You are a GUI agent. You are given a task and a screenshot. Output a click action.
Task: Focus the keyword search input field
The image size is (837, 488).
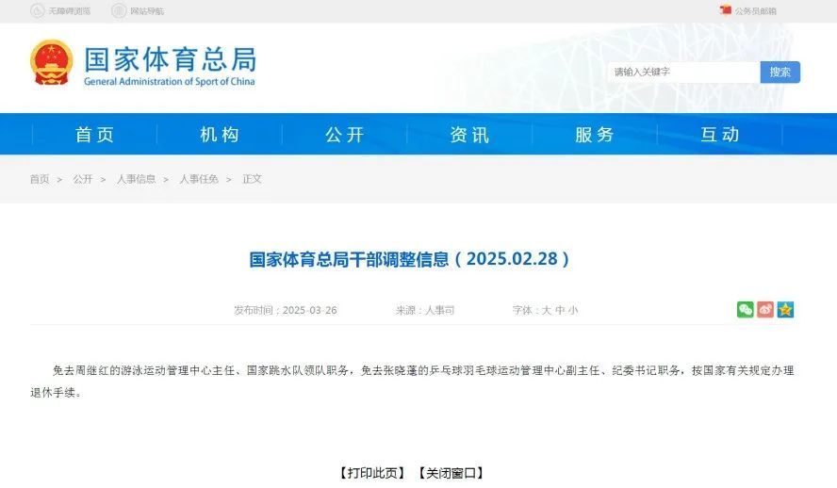pyautogui.click(x=683, y=72)
